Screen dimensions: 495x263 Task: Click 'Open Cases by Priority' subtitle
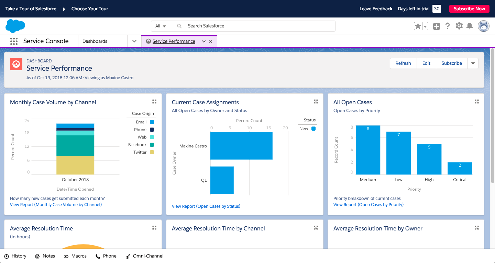357,110
